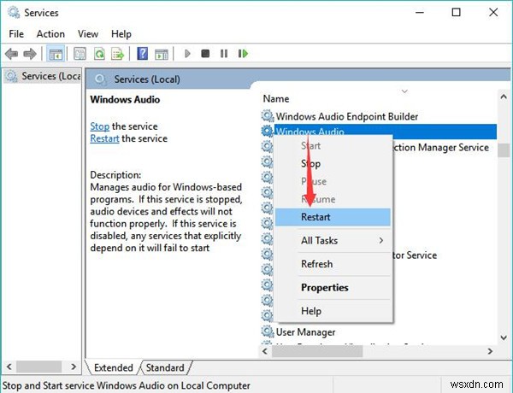Screen dimensions: 513x393
Task: Select the Services (Local) tree node
Action: pos(43,76)
